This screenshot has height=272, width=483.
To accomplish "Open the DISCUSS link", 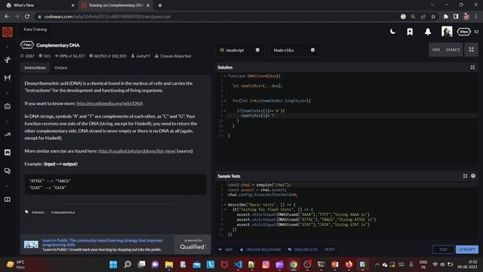I will [x=303, y=249].
